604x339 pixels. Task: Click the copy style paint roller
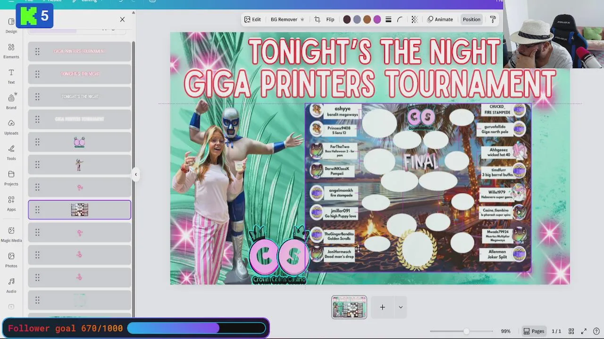click(493, 19)
